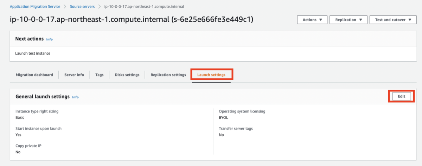
Task: Click the 'Launch test instance' text
Action: 33,54
